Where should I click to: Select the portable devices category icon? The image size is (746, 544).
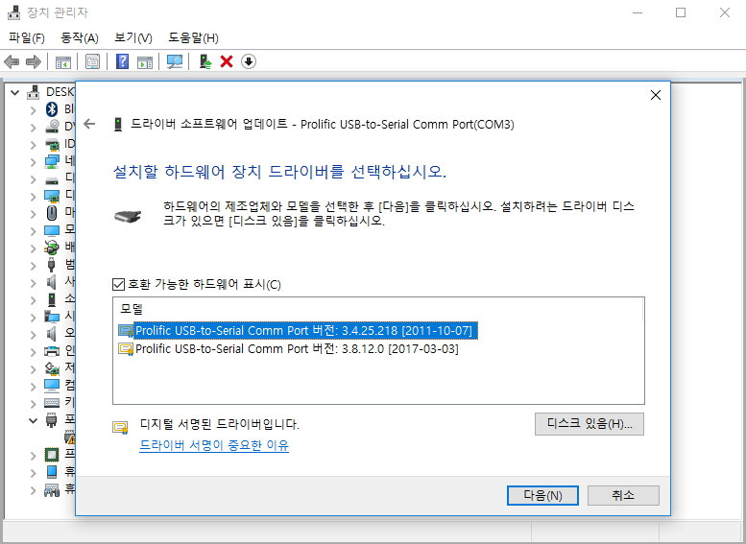point(52,472)
